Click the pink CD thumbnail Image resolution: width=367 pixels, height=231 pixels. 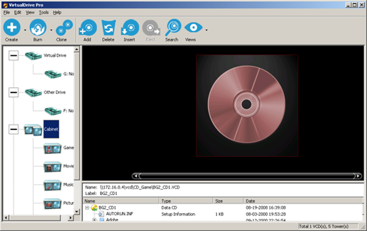coord(247,105)
